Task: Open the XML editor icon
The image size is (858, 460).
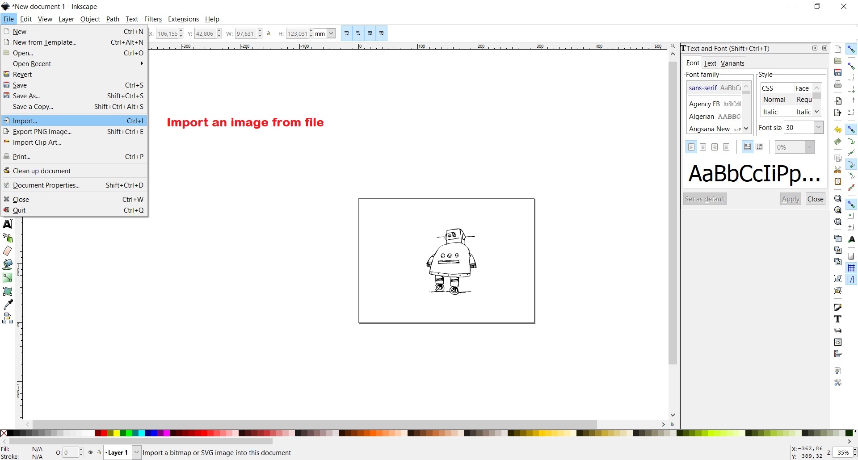Action: point(838,342)
